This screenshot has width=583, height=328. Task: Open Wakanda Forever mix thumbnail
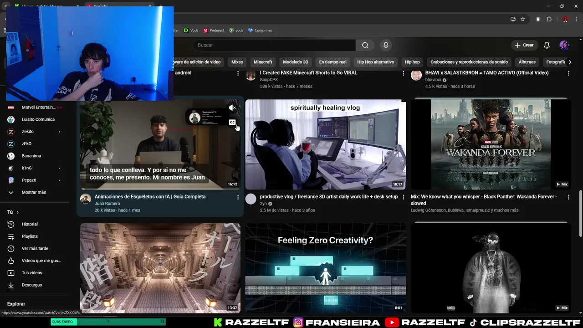[x=491, y=144]
